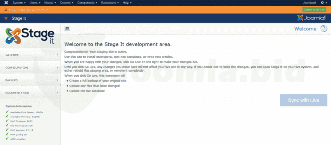
Task: Click 'When you click Go Live, this extension will'
Action: (x=94, y=76)
